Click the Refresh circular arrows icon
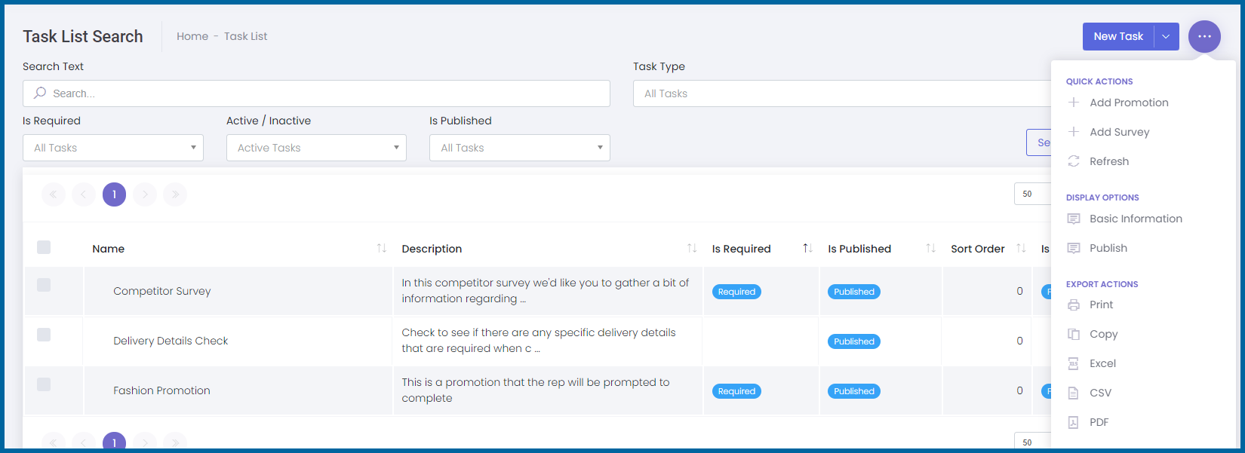Viewport: 1245px width, 453px height. click(1074, 161)
